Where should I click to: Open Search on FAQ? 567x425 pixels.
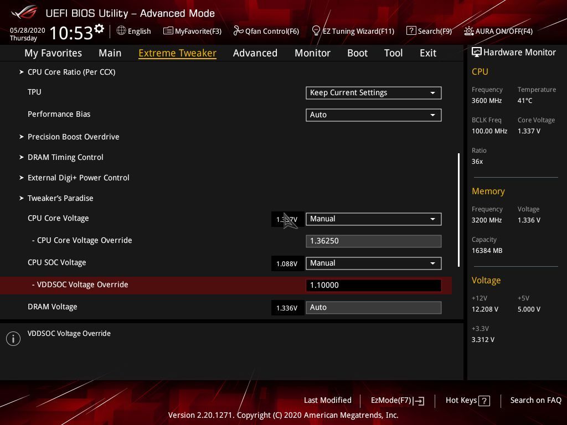coord(536,401)
